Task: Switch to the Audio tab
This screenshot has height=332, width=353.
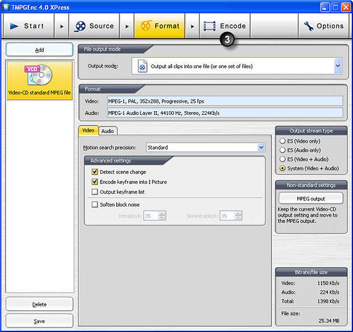Action: (x=108, y=131)
